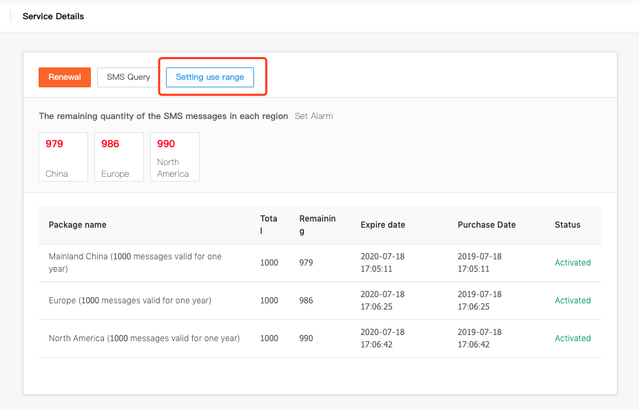Viewport: 639px width, 410px height.
Task: Click total 1000 in Europe row
Action: (269, 301)
